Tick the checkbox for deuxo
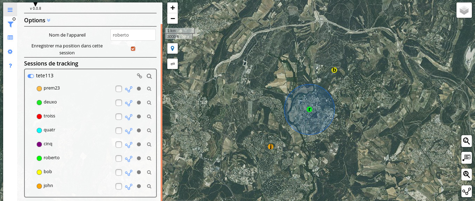Viewport: 475px width, 201px height. tap(119, 103)
